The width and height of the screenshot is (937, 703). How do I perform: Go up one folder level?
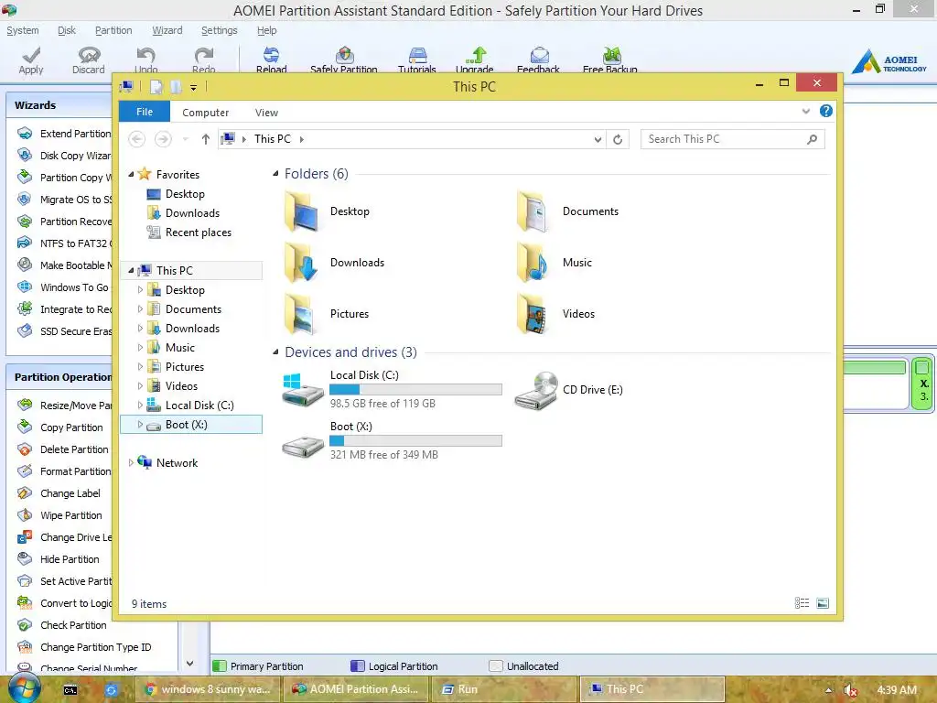click(x=206, y=139)
